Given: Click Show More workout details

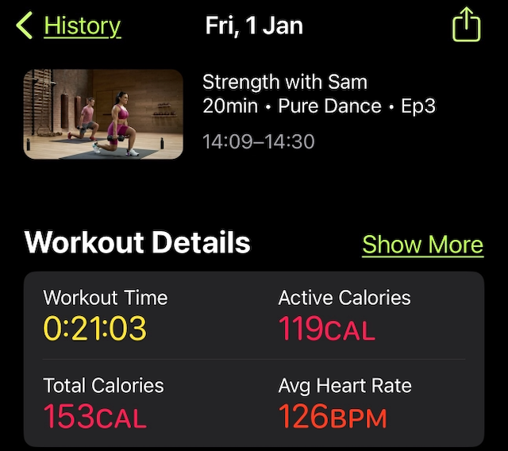Looking at the screenshot, I should 423,245.
